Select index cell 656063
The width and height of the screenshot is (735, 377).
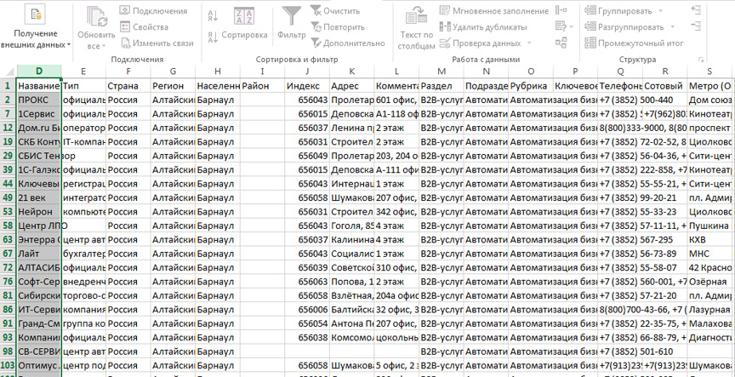tap(307, 282)
